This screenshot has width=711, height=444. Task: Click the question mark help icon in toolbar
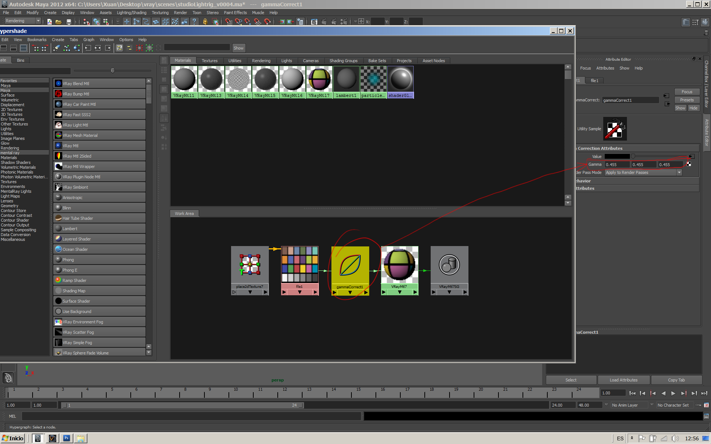194,22
